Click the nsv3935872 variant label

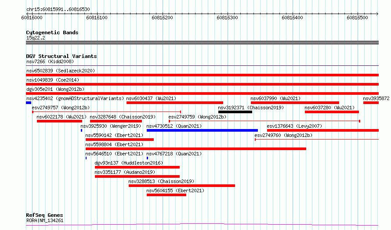tap(376, 98)
